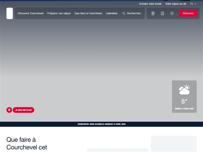Open the Votre séjour au ski link
This screenshot has width=203, height=152.
pyautogui.click(x=176, y=4)
